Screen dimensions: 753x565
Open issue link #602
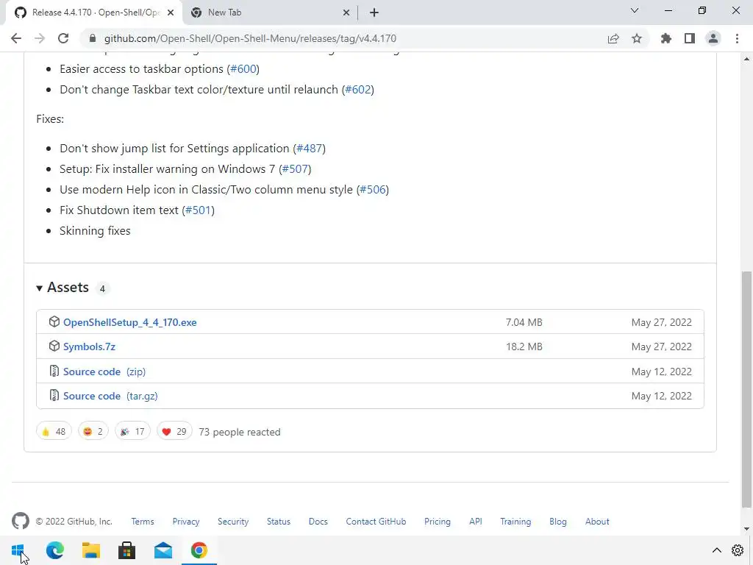pos(358,89)
